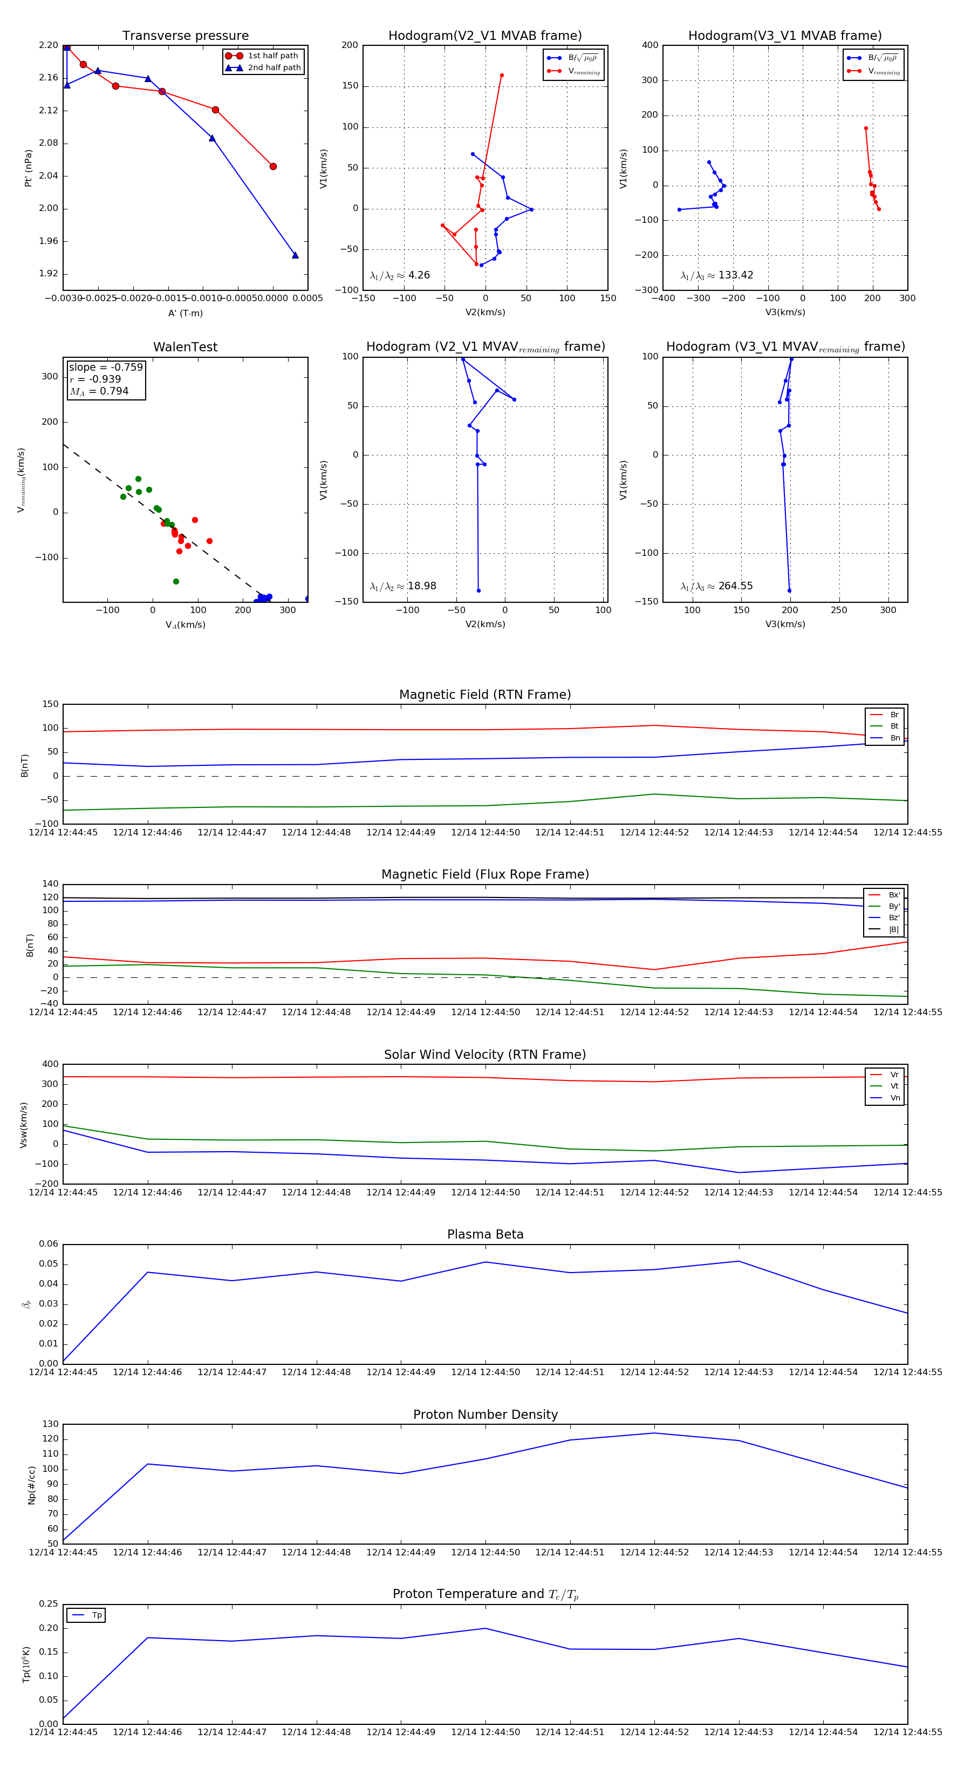The width and height of the screenshot is (971, 1781).
Task: Click By' legend entry in flux rope plot
Action: [885, 906]
